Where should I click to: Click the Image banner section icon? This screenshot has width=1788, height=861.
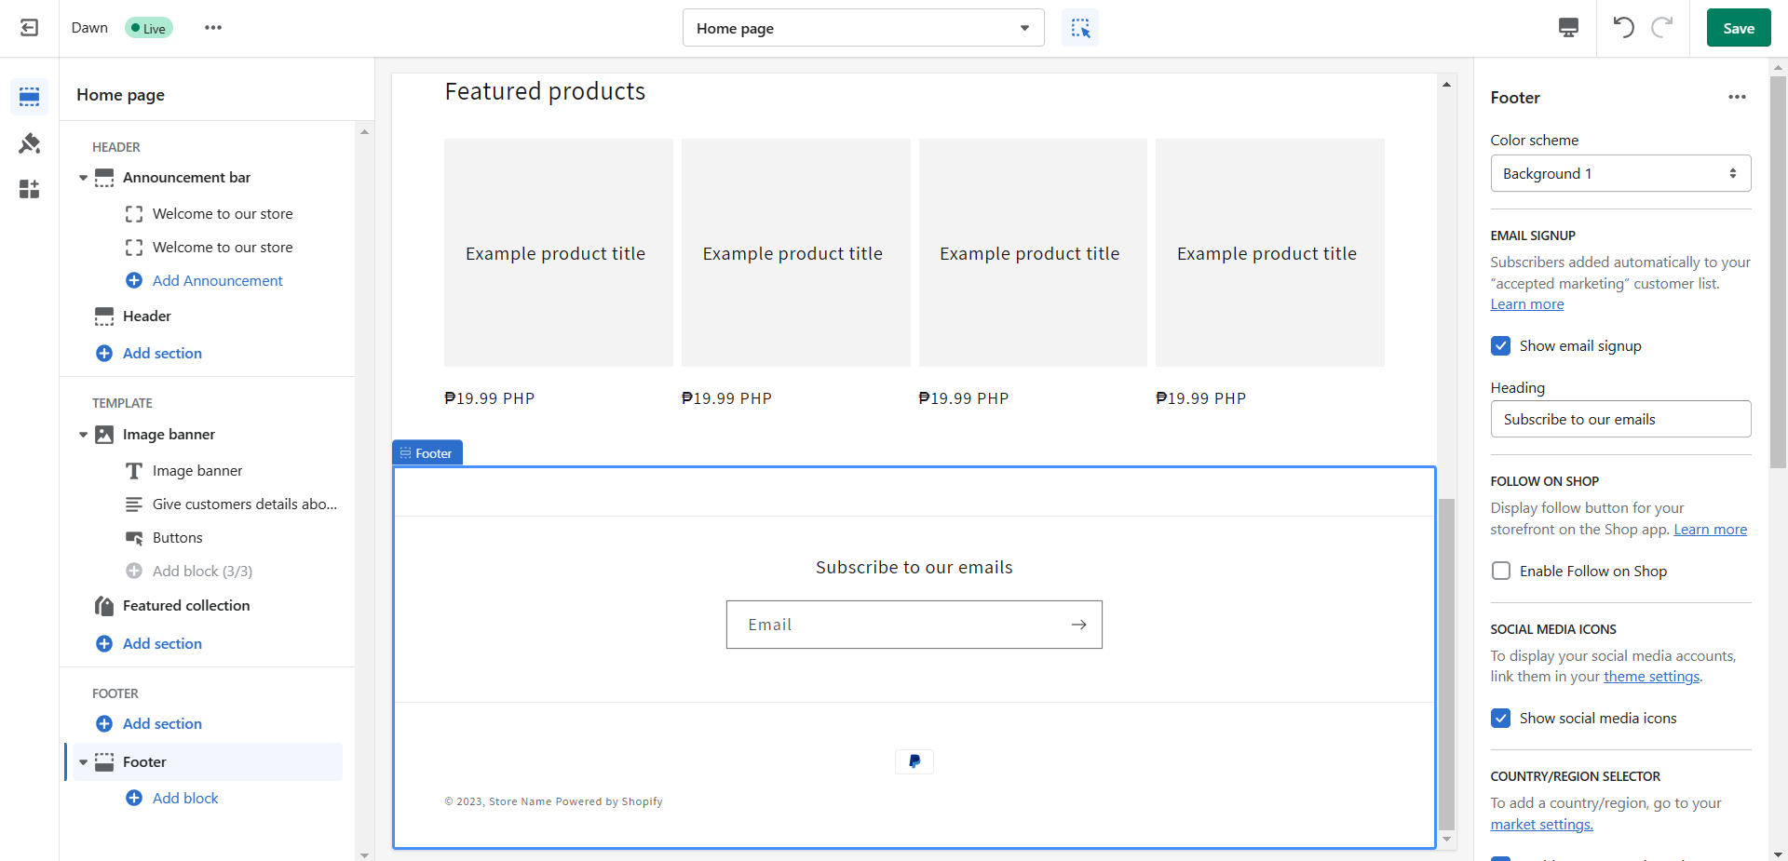point(104,435)
